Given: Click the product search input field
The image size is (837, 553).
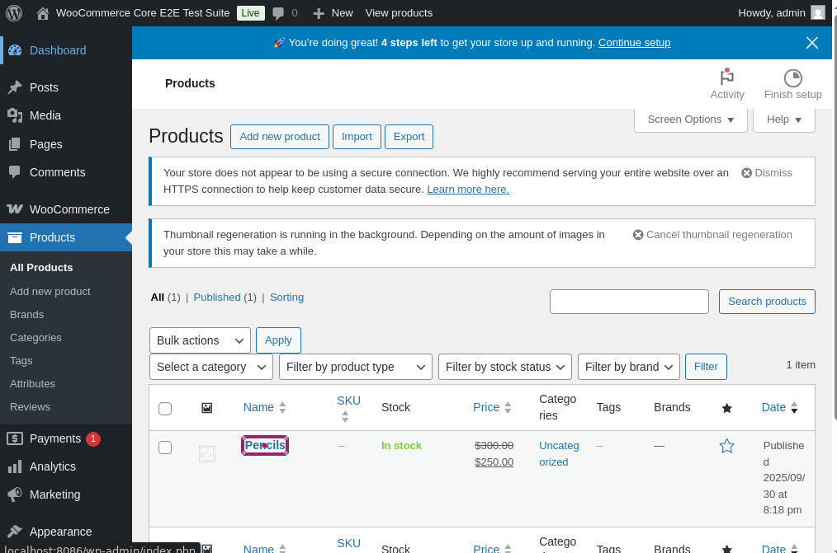Looking at the screenshot, I should coord(629,302).
